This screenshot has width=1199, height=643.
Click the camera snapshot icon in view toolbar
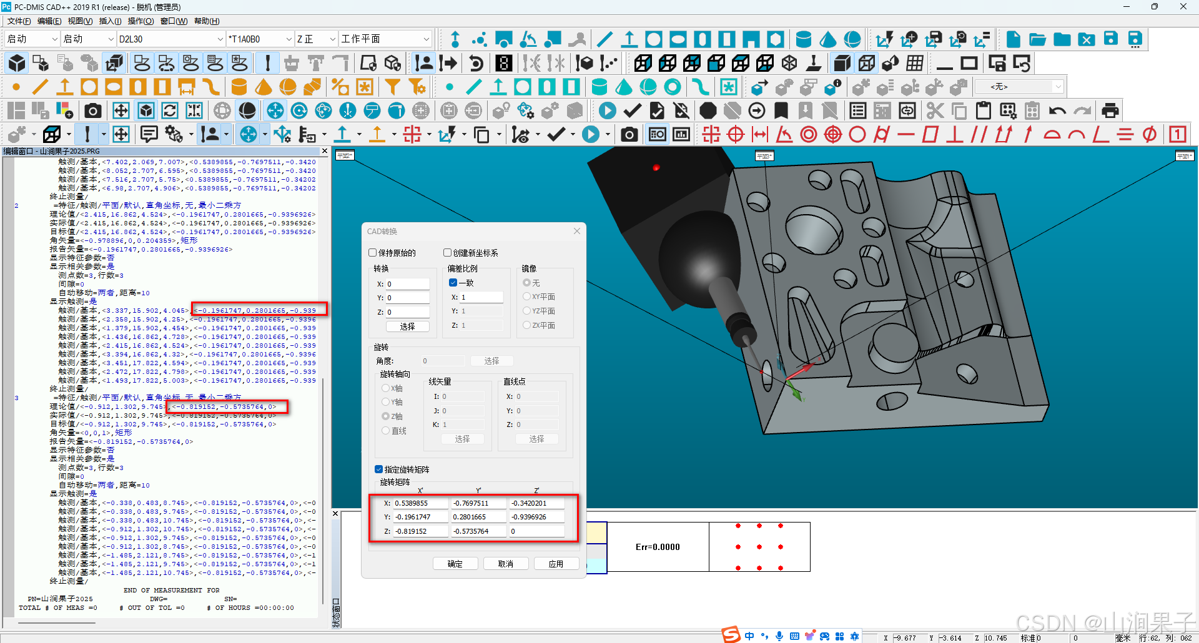[x=93, y=111]
